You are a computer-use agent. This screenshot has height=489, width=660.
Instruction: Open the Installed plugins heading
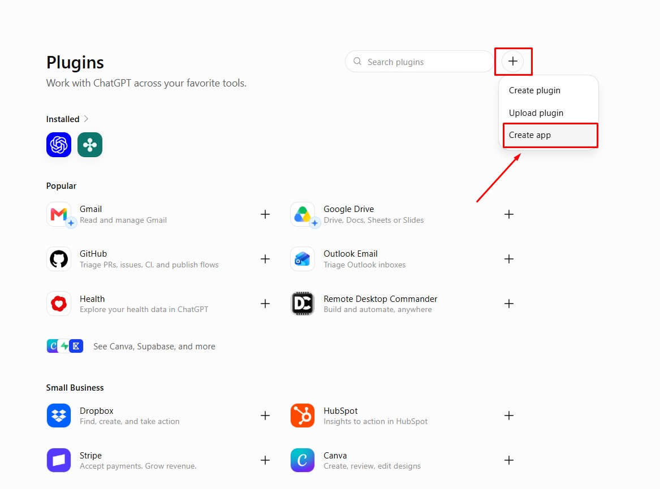point(63,119)
